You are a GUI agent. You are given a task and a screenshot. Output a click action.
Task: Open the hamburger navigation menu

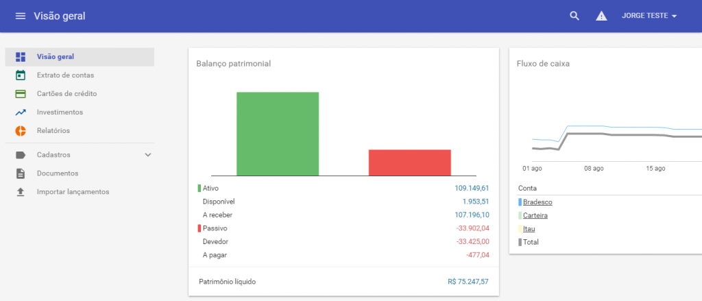coord(21,16)
